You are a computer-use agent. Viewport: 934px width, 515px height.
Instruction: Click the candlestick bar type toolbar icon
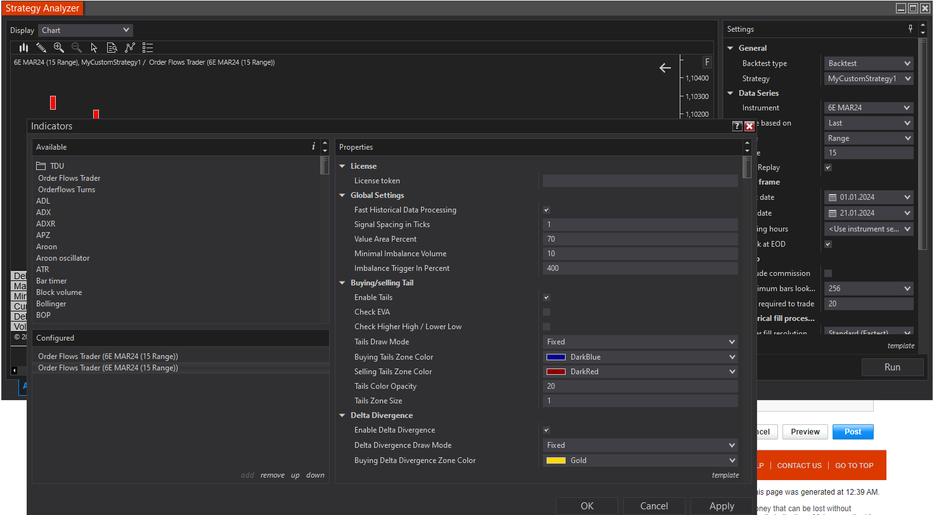click(23, 48)
